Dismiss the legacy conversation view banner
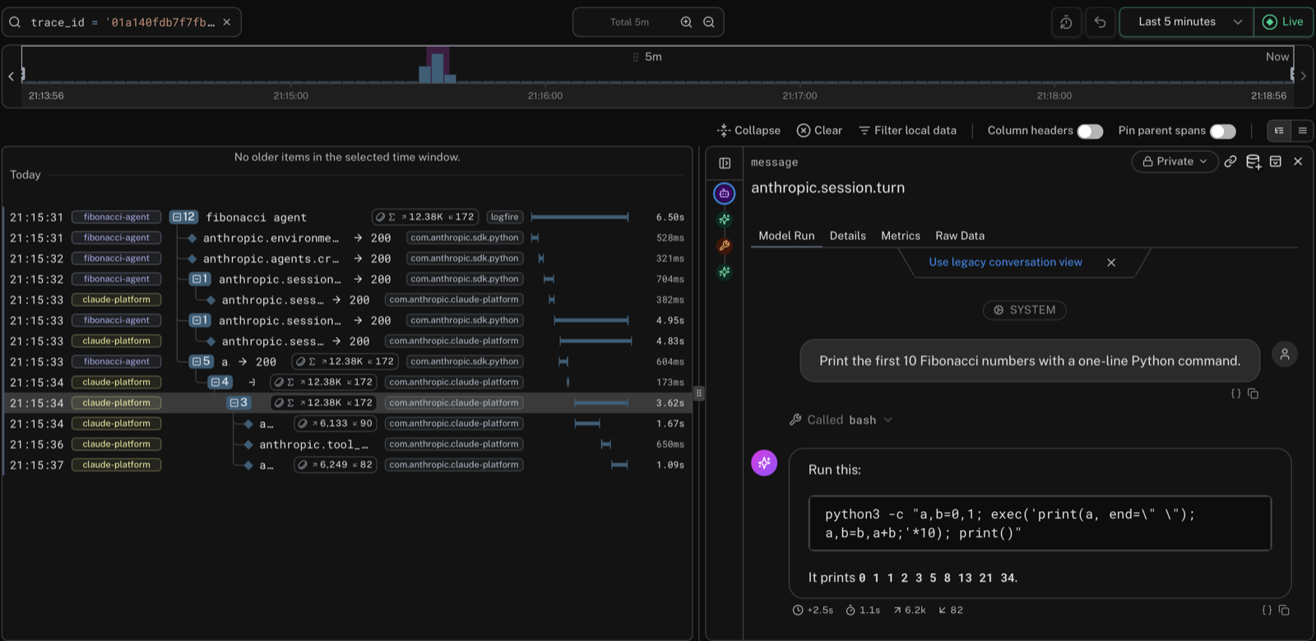The height and width of the screenshot is (641, 1316). [x=1111, y=262]
